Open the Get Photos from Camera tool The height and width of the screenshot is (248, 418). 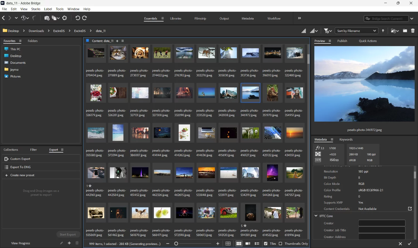[x=47, y=18]
